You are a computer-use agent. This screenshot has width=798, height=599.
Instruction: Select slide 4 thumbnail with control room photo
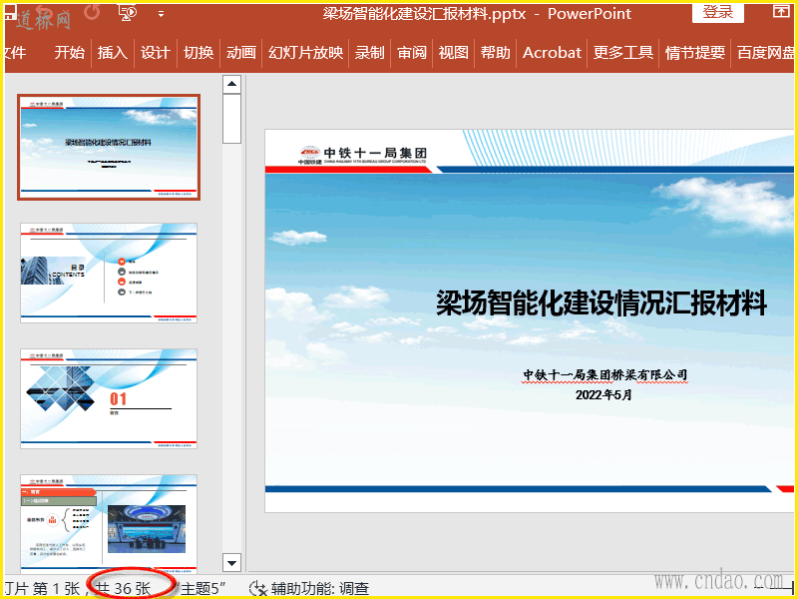[x=109, y=523]
